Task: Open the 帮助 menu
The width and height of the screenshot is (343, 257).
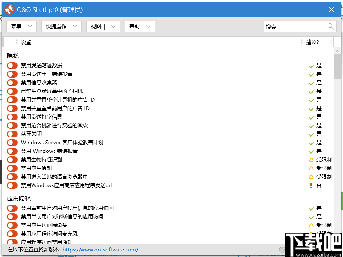Action: click(x=139, y=26)
